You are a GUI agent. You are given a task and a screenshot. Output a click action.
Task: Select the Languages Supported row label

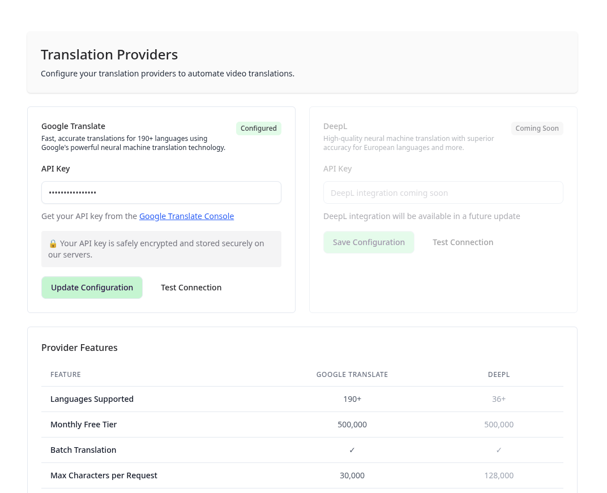(92, 399)
